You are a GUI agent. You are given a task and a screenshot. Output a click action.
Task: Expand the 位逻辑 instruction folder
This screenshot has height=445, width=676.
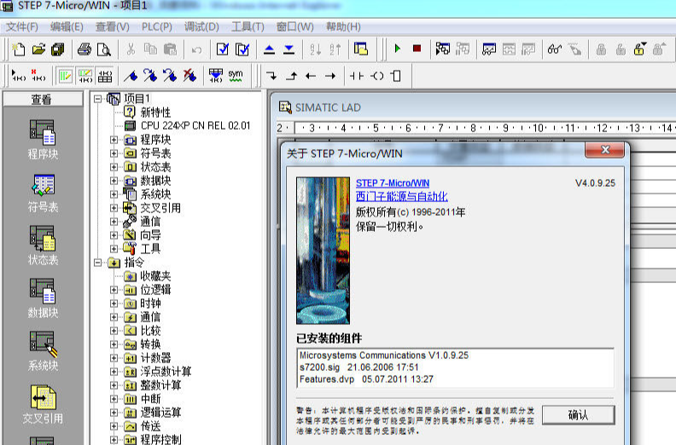pyautogui.click(x=114, y=290)
